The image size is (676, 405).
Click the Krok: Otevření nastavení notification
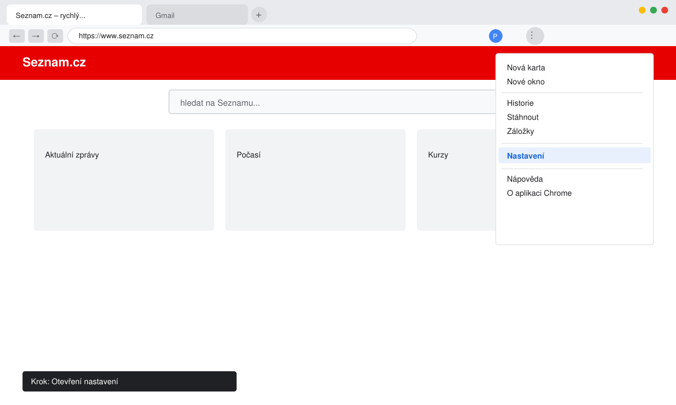130,381
